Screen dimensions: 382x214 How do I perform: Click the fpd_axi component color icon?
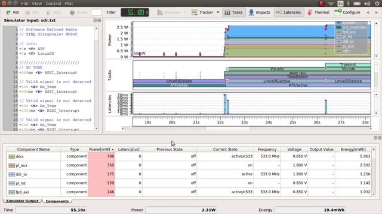point(11,192)
